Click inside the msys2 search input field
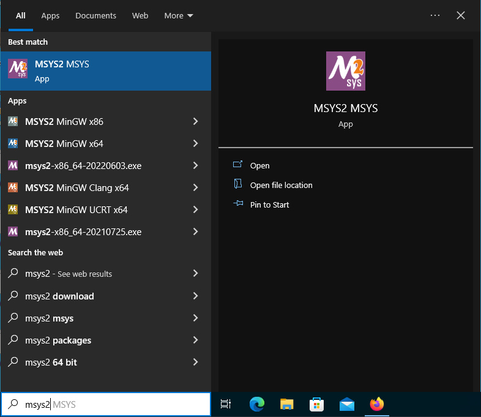 click(106, 404)
